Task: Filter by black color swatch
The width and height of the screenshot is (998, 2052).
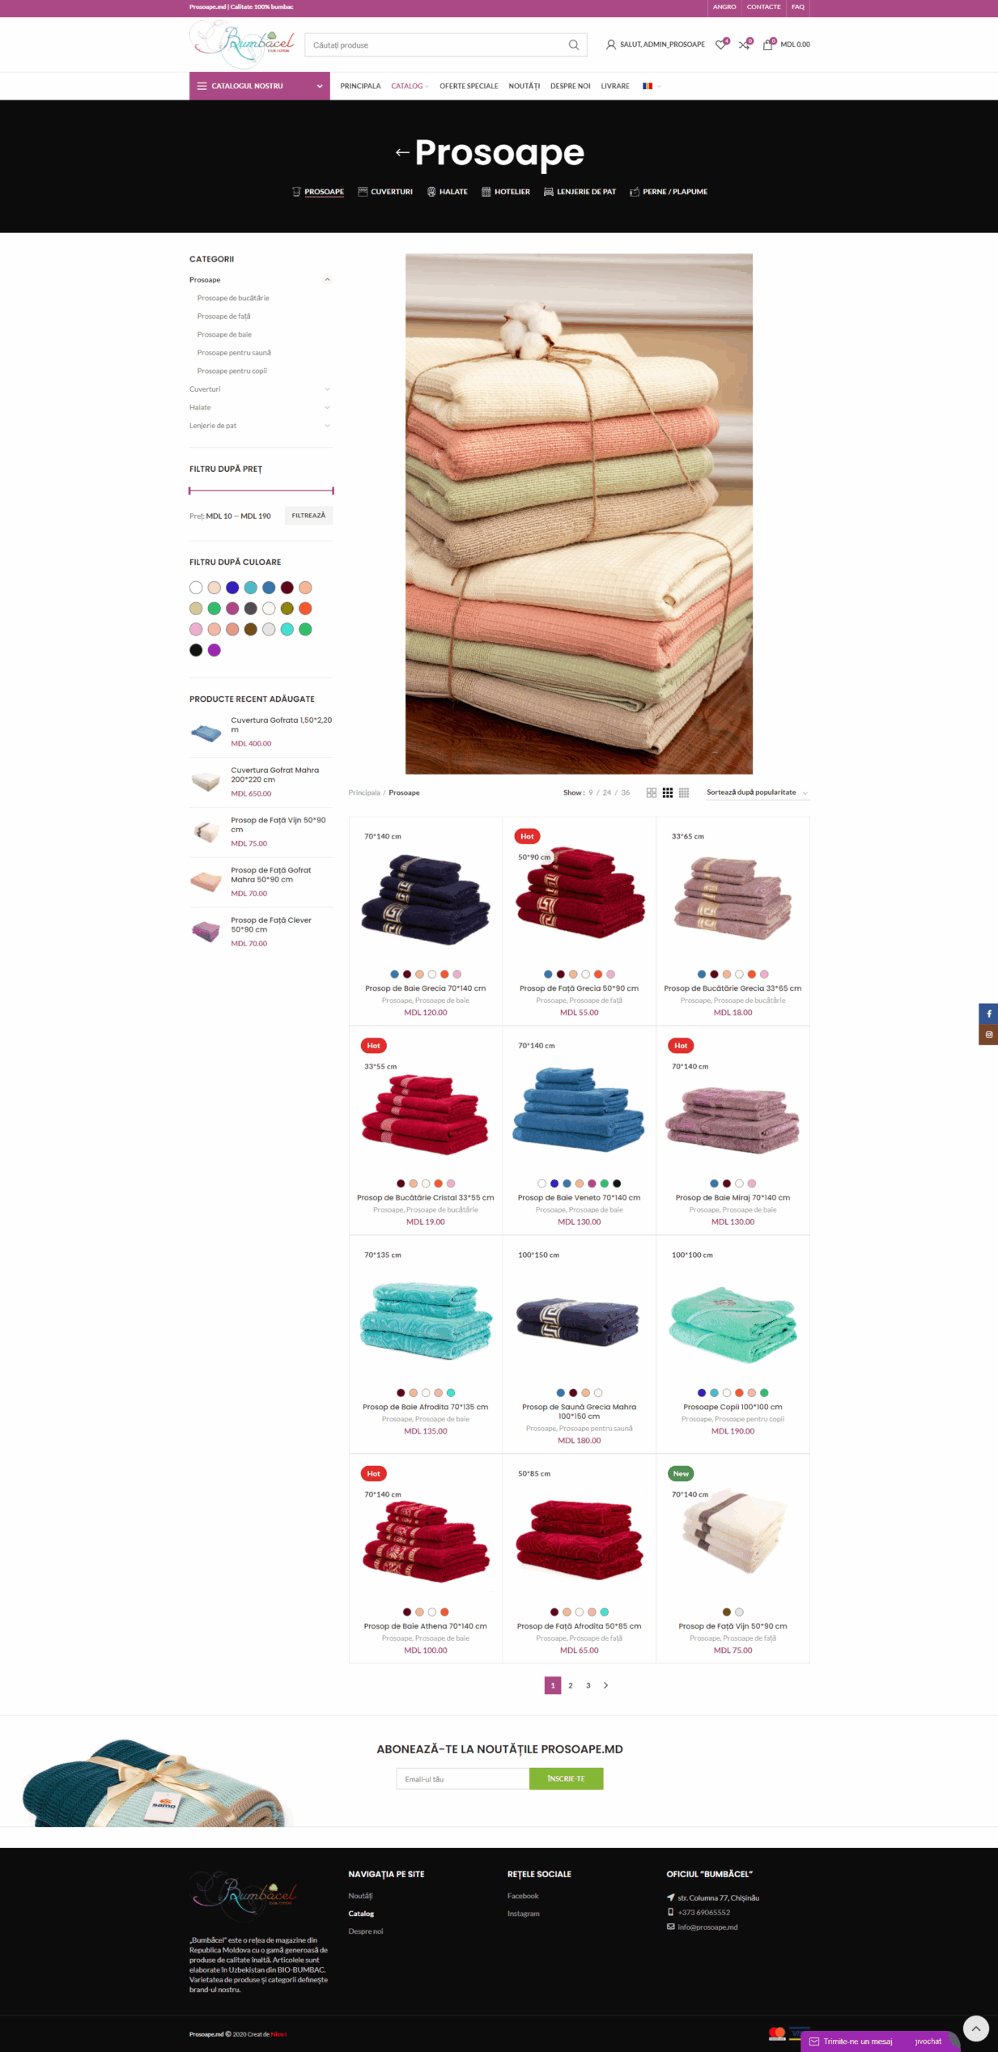Action: pyautogui.click(x=196, y=650)
